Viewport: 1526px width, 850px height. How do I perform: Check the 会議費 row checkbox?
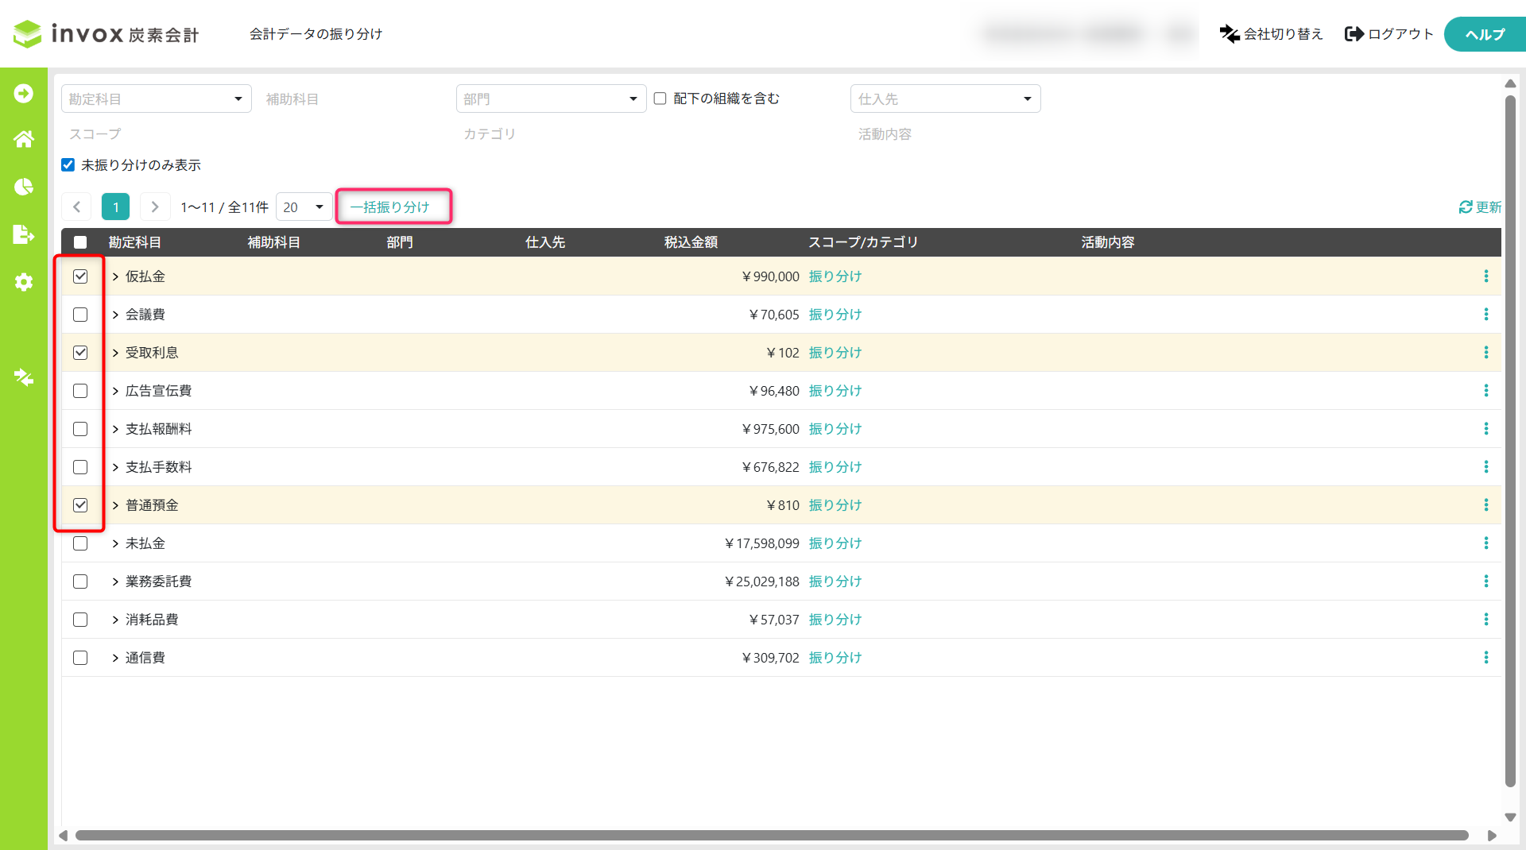tap(80, 315)
